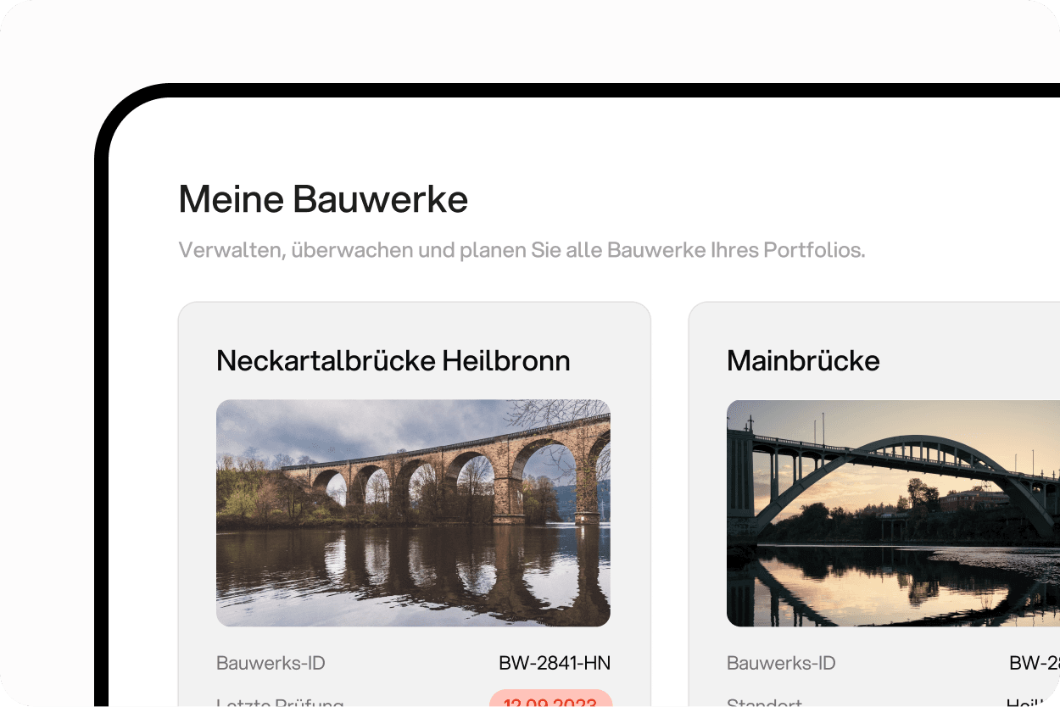Click Bauwerks-ID label in Neckartalbrücke card
This screenshot has height=707, width=1060.
tap(271, 663)
